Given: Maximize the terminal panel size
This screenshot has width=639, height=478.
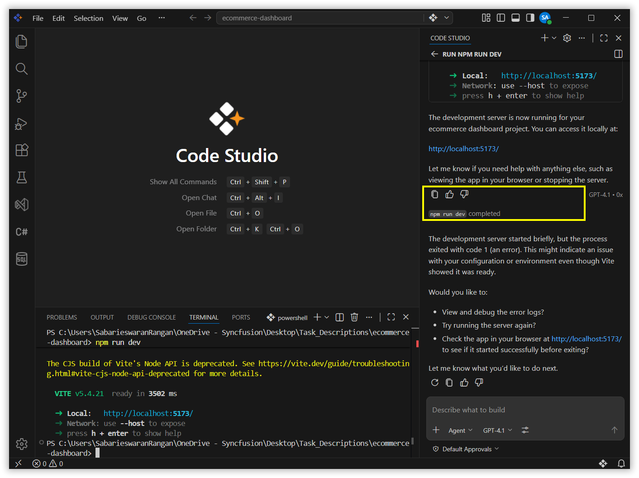Looking at the screenshot, I should click(391, 317).
